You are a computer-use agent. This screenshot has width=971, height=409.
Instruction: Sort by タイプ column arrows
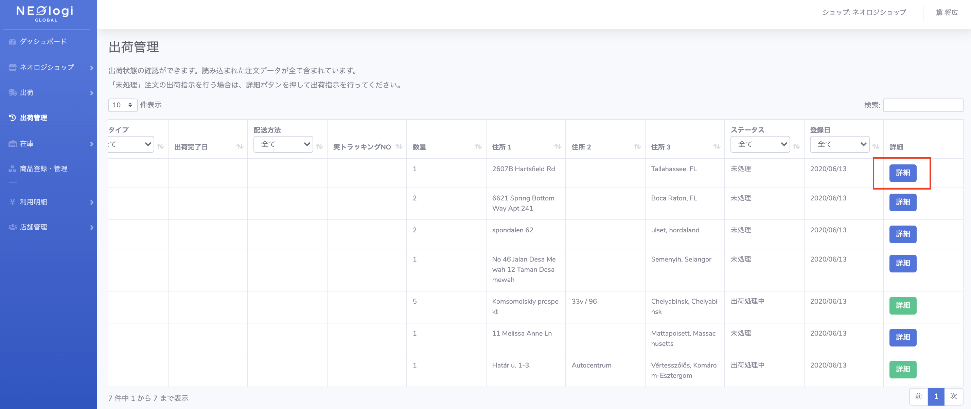160,146
